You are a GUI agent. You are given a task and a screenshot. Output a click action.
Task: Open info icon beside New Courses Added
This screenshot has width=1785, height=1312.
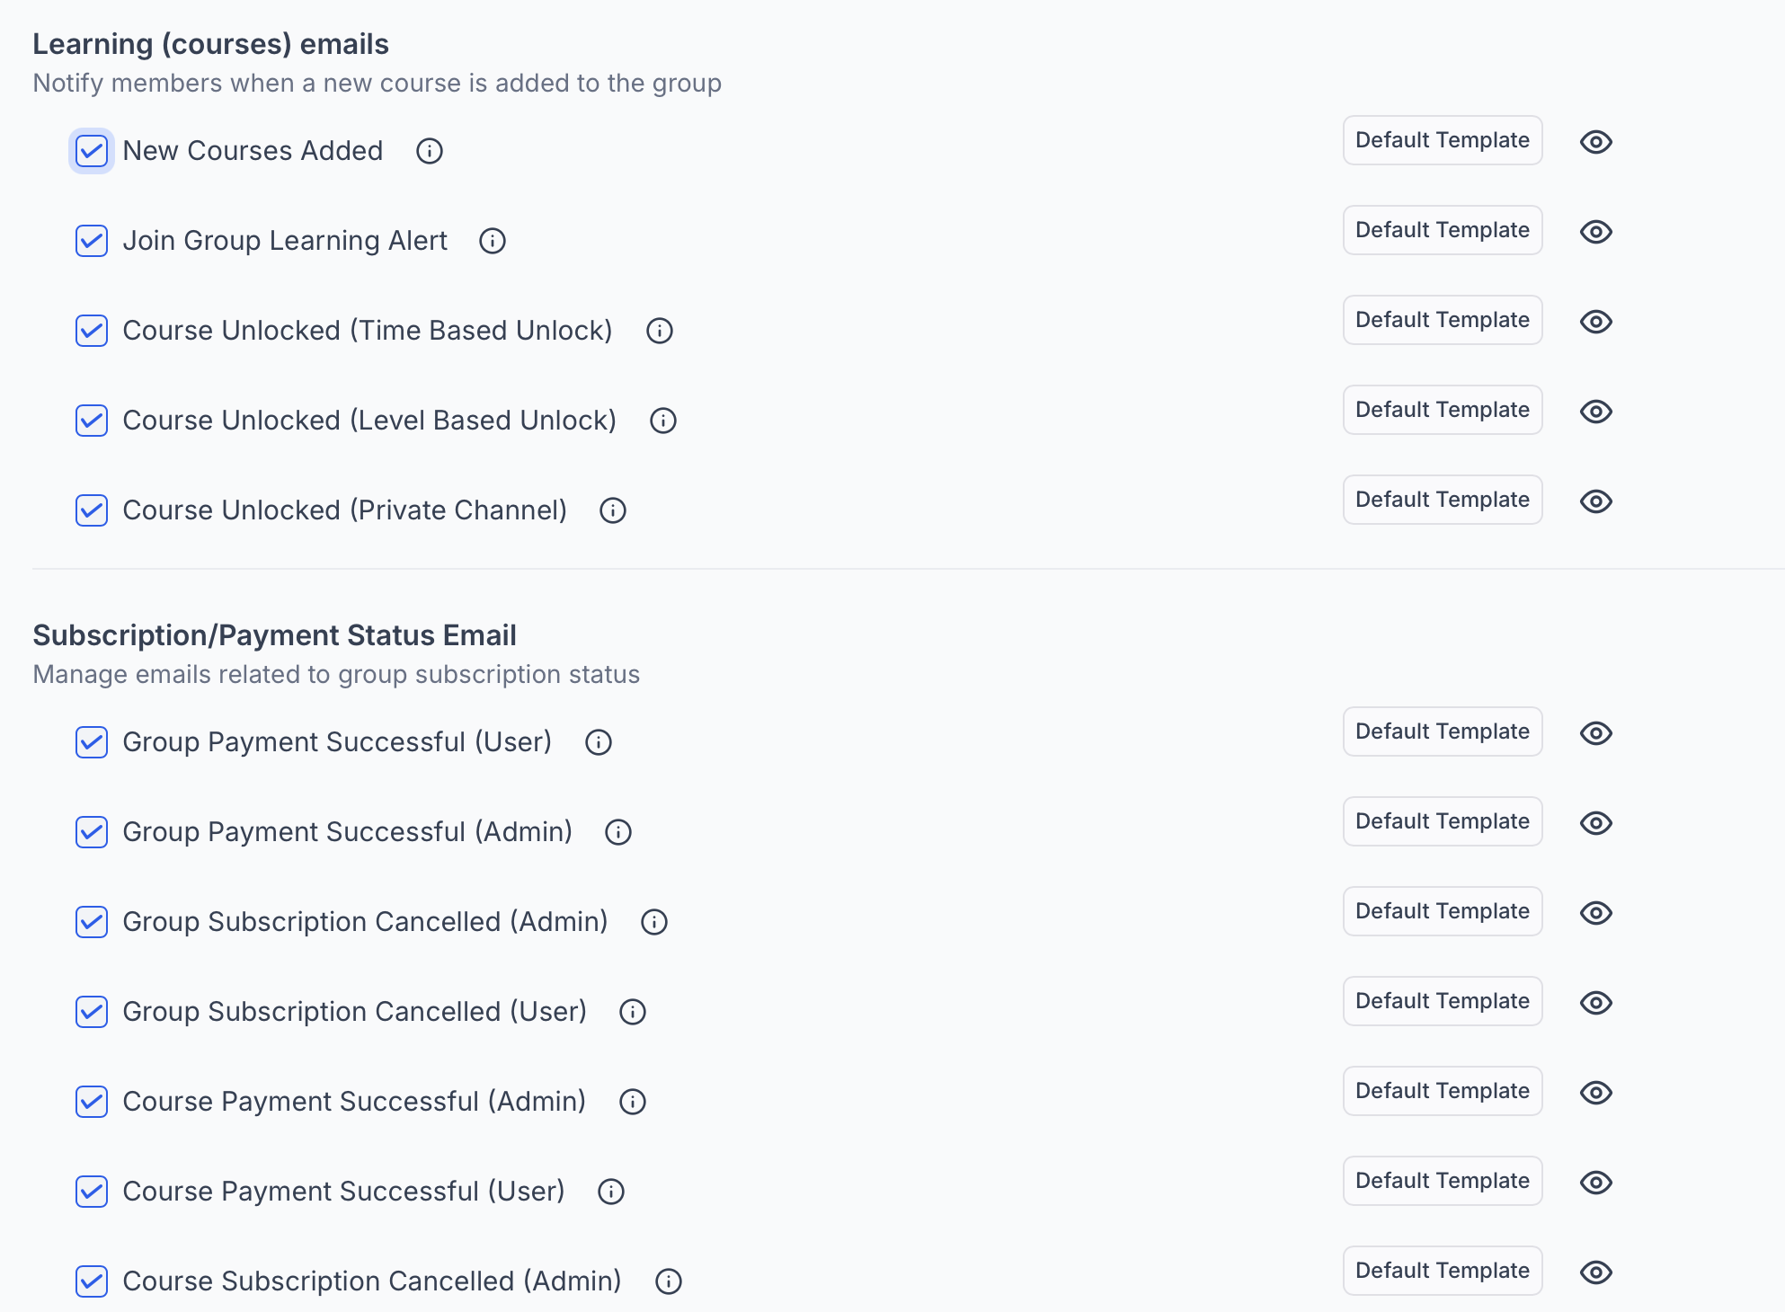coord(430,151)
